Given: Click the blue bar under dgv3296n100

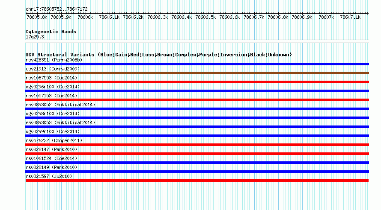Looking at the screenshot, I should point(197,91).
